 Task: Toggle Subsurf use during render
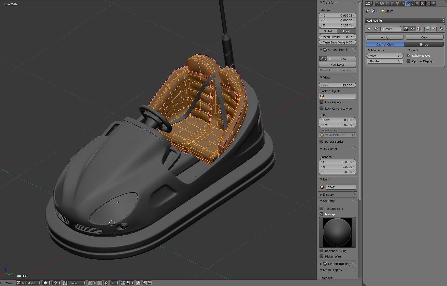(406, 29)
